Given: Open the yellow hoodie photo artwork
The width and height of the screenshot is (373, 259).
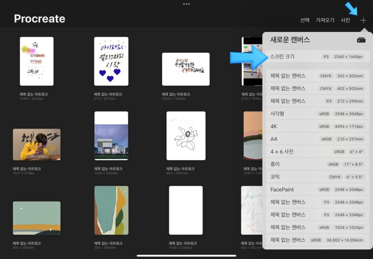Looking at the screenshot, I should click(x=37, y=144).
